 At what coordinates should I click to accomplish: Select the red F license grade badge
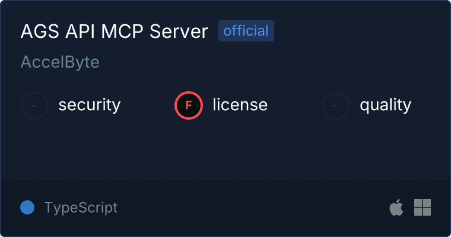pyautogui.click(x=189, y=105)
